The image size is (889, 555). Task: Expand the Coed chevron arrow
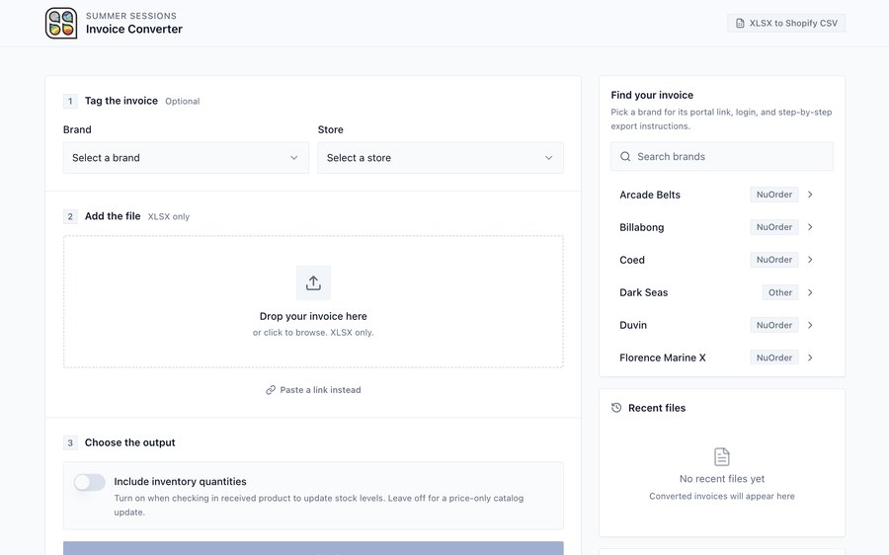tap(810, 260)
